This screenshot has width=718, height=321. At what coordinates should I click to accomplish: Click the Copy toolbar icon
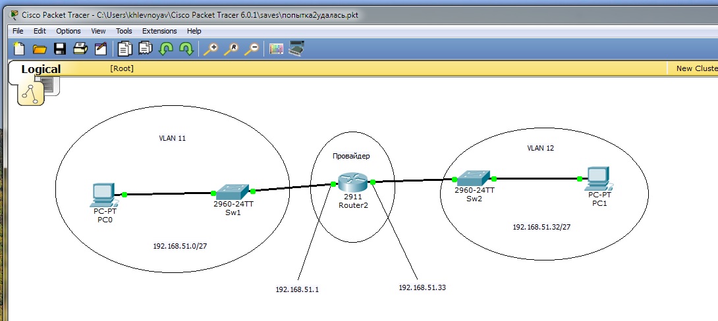coord(124,49)
